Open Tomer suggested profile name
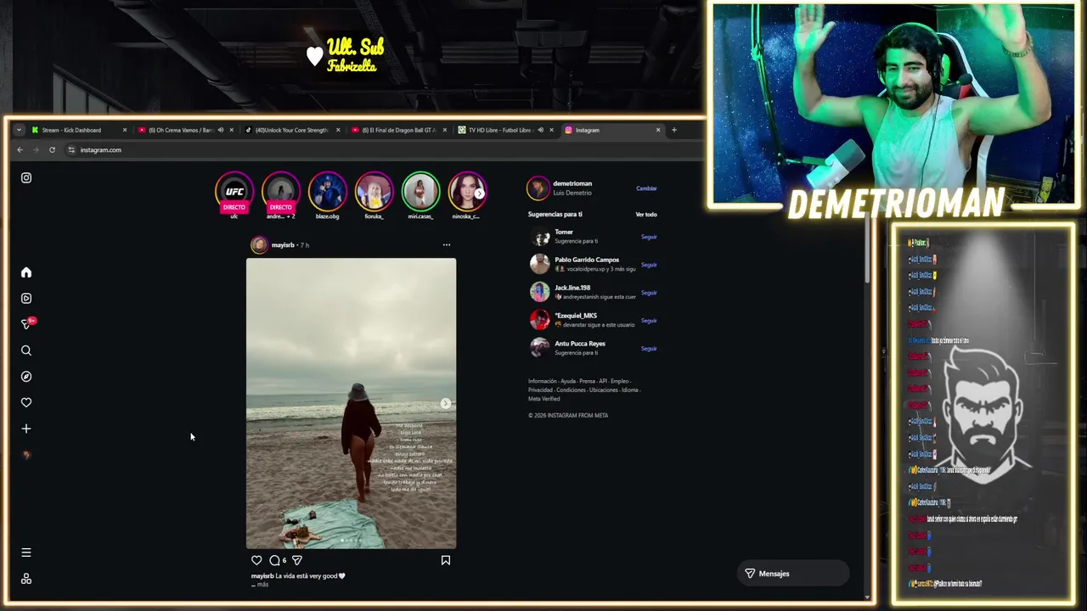This screenshot has width=1087, height=611. coord(564,232)
